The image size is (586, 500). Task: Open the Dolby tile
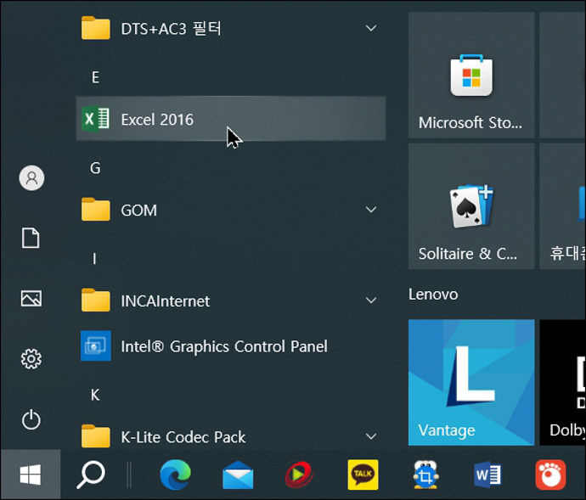[563, 382]
